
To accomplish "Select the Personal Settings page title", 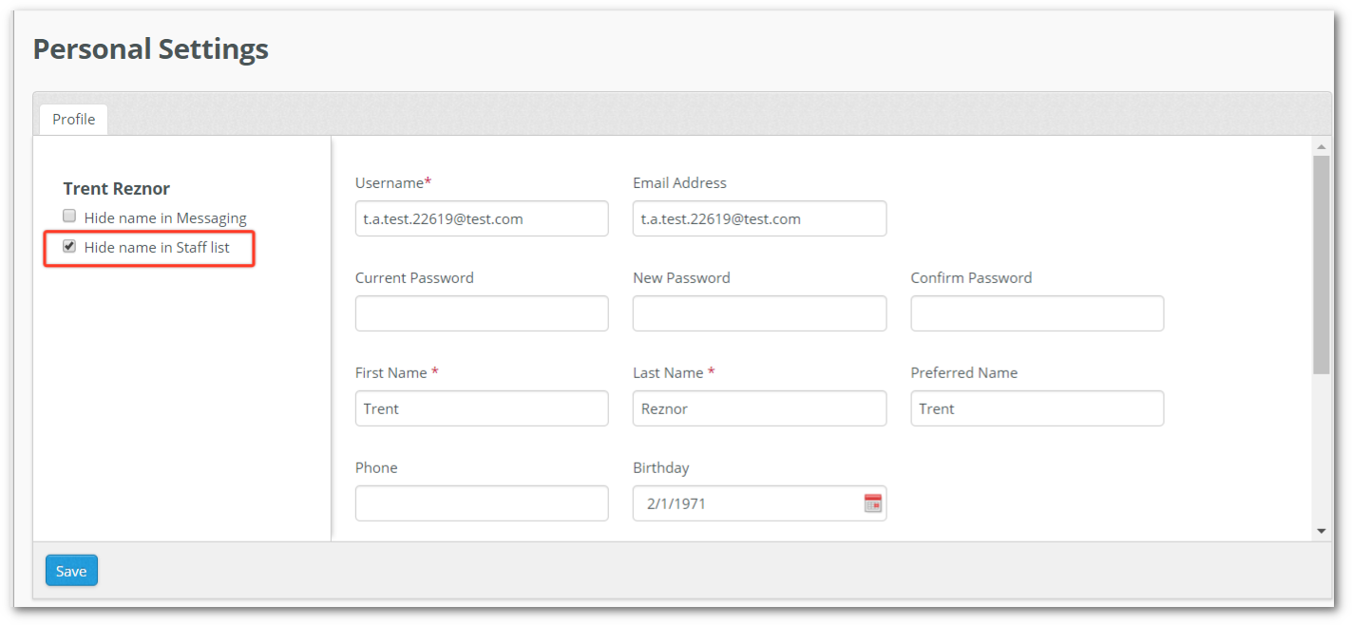I will [151, 48].
